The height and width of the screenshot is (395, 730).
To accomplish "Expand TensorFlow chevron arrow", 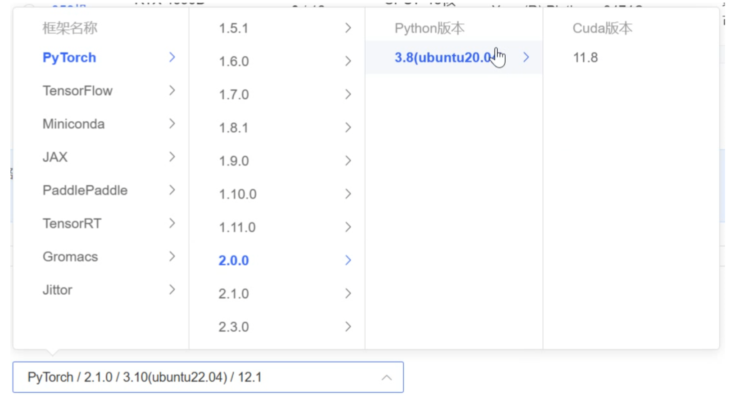I will [172, 90].
